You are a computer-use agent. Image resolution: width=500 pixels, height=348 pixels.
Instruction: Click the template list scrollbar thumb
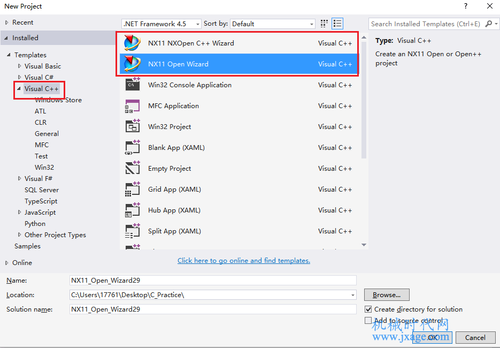point(364,100)
